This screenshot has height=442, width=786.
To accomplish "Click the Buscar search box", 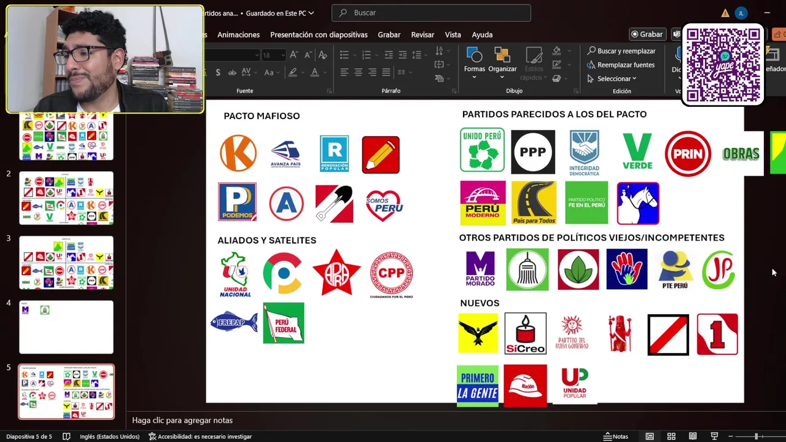I will click(431, 13).
